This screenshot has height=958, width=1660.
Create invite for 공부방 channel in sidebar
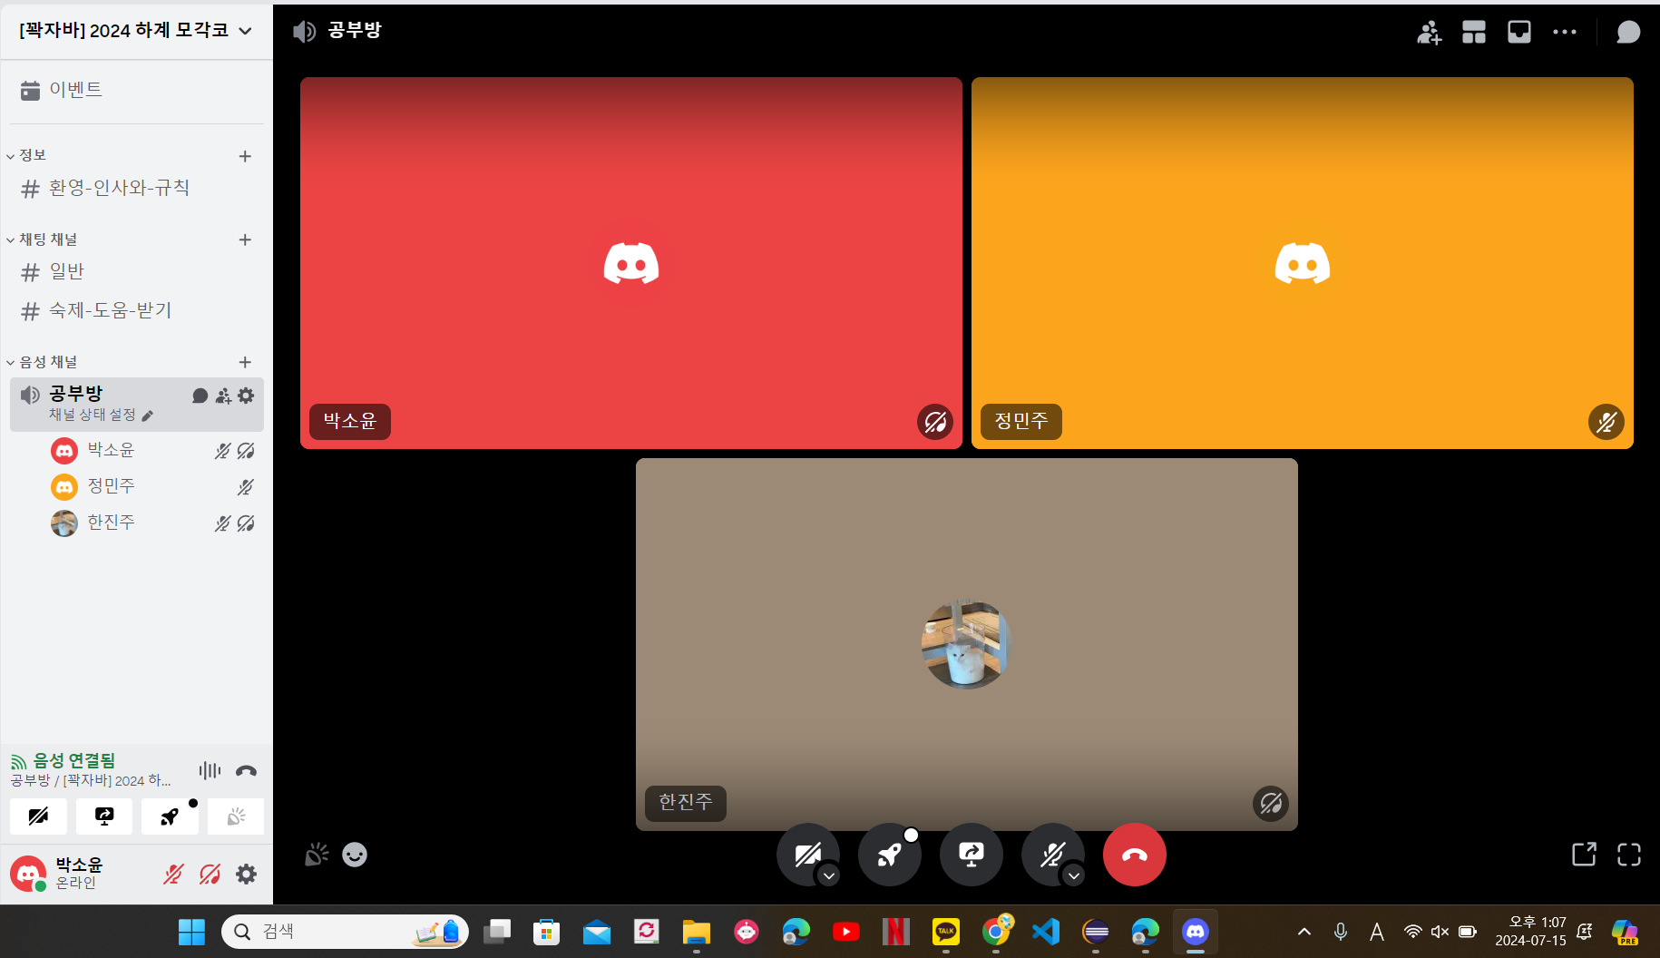pos(223,396)
